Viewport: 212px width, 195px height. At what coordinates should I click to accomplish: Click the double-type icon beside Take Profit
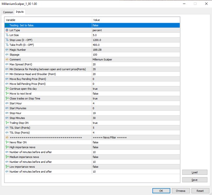tap(7, 45)
